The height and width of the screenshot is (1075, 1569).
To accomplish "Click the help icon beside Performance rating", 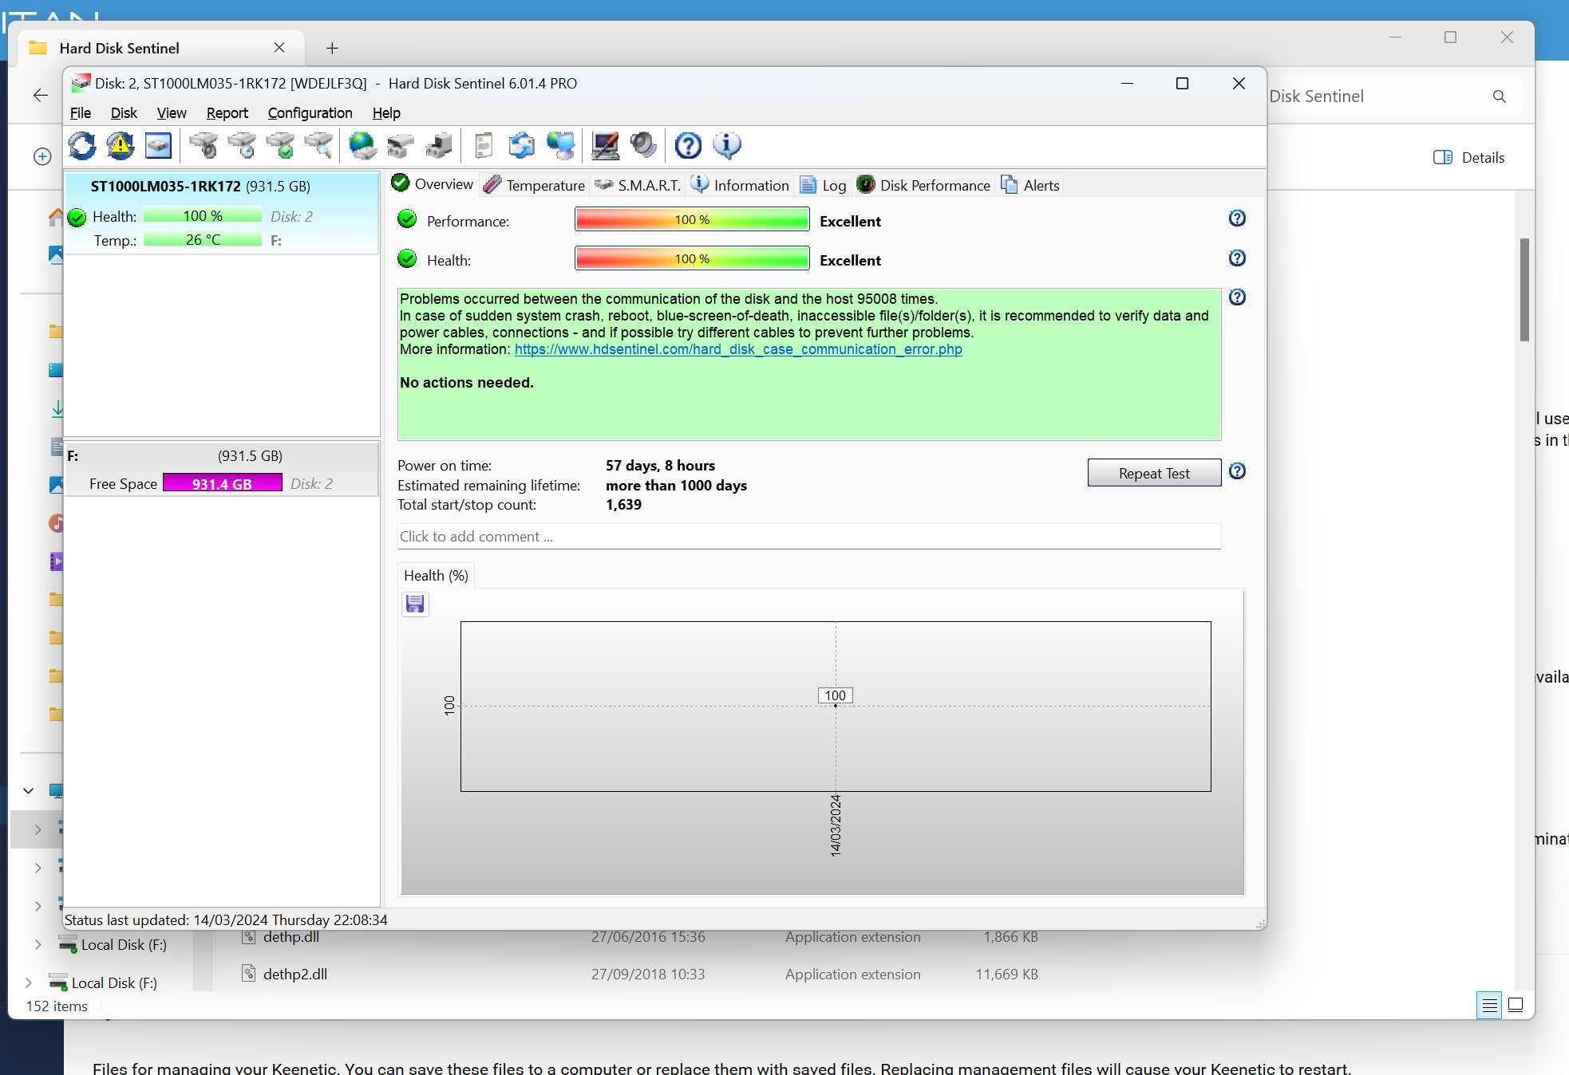I will click(x=1237, y=219).
